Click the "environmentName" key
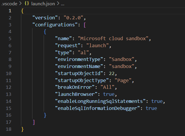This screenshot has width=185, height=136. [79, 67]
